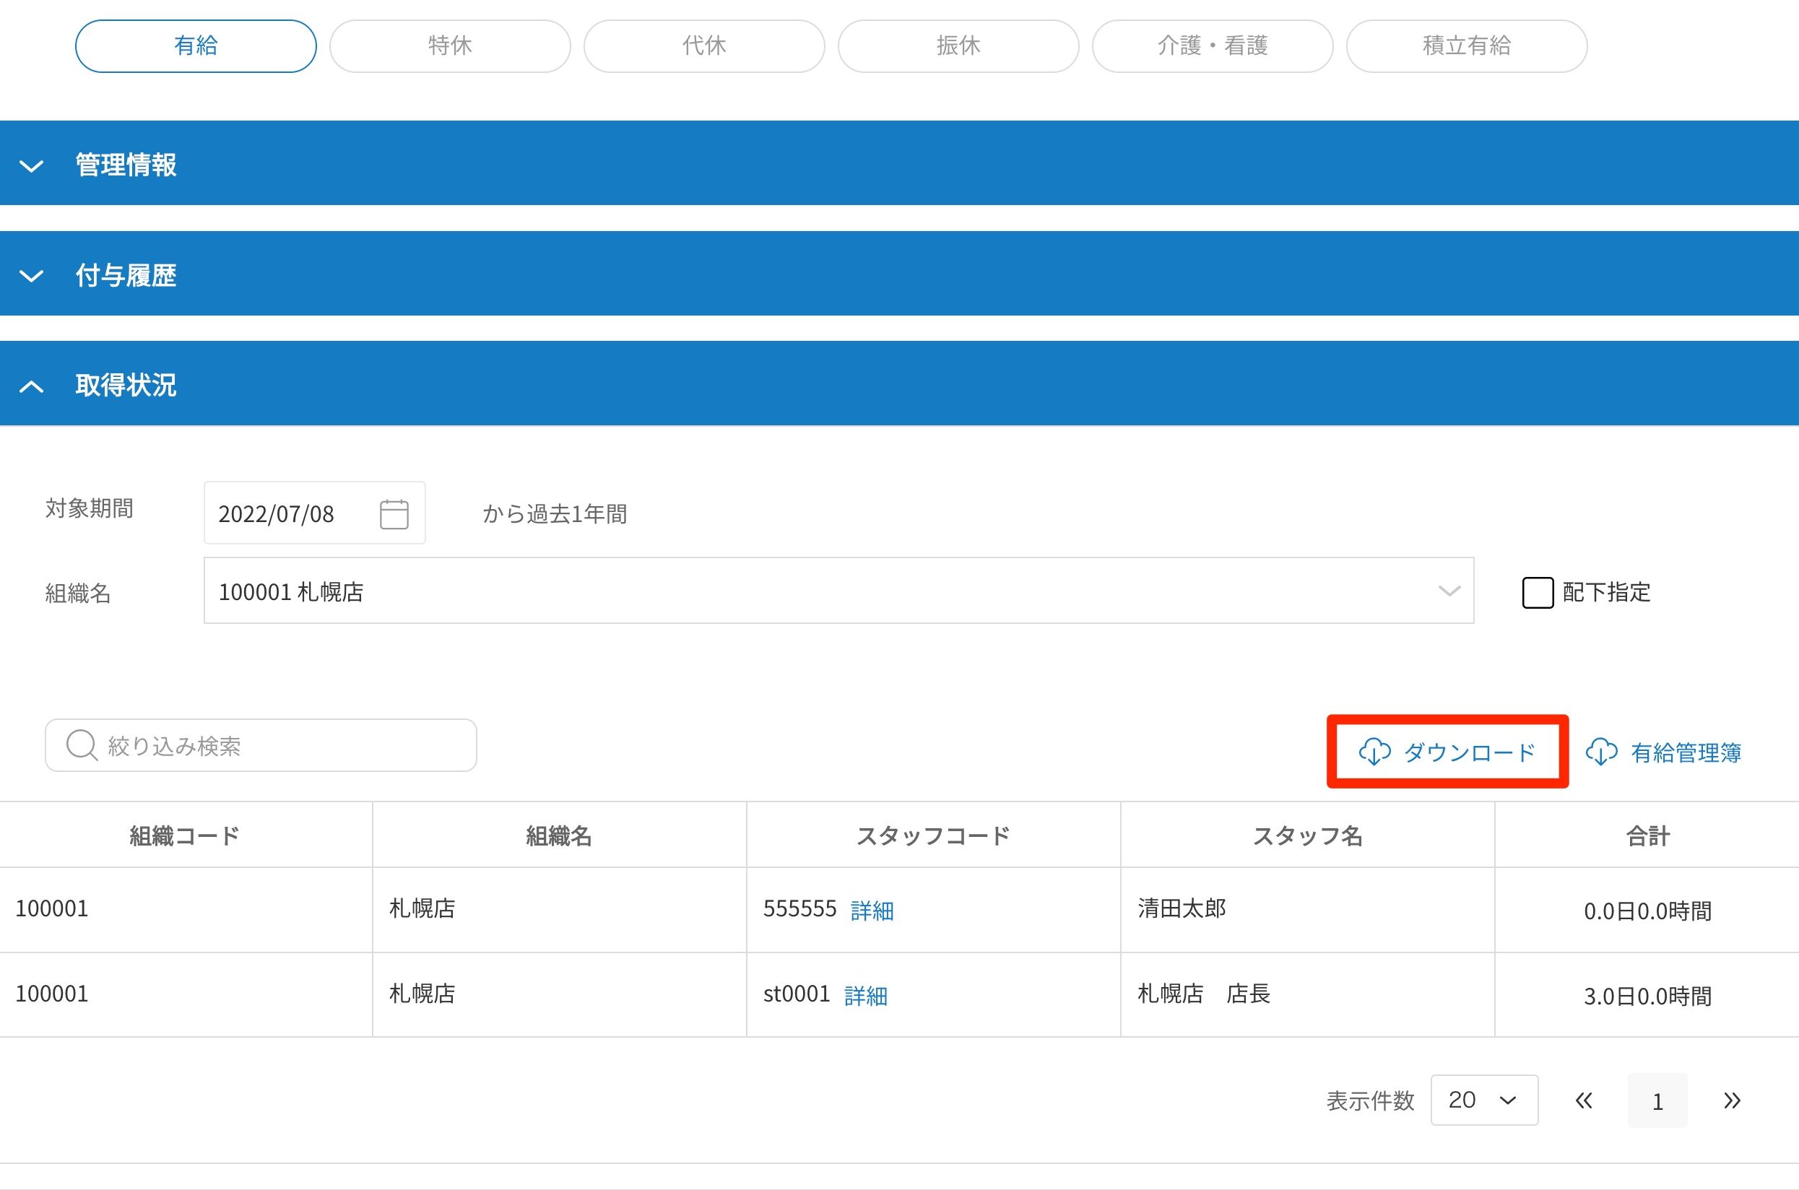Click the calendar icon in date field
This screenshot has height=1190, width=1799.
tap(393, 514)
